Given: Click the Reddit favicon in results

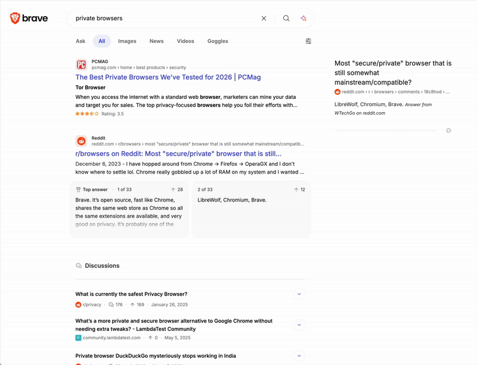Looking at the screenshot, I should tap(81, 141).
